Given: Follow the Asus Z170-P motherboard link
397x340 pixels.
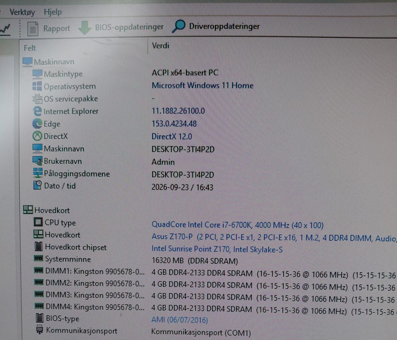Looking at the screenshot, I should (x=274, y=237).
